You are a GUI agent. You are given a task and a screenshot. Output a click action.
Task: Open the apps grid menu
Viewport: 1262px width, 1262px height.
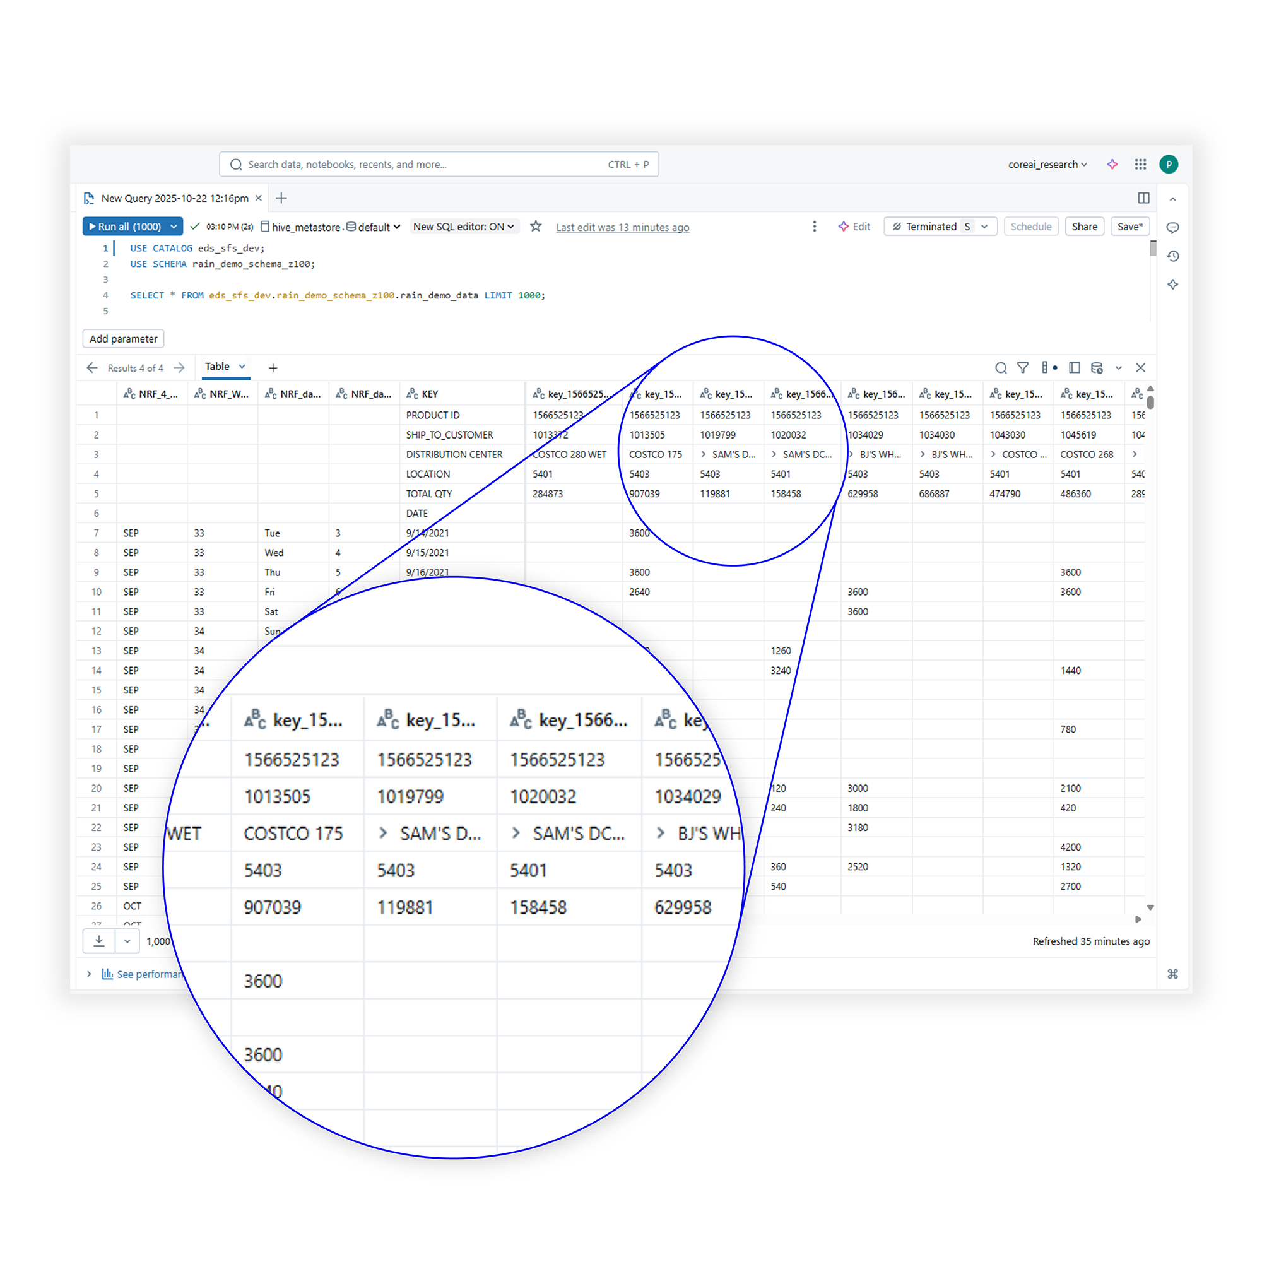pyautogui.click(x=1141, y=165)
